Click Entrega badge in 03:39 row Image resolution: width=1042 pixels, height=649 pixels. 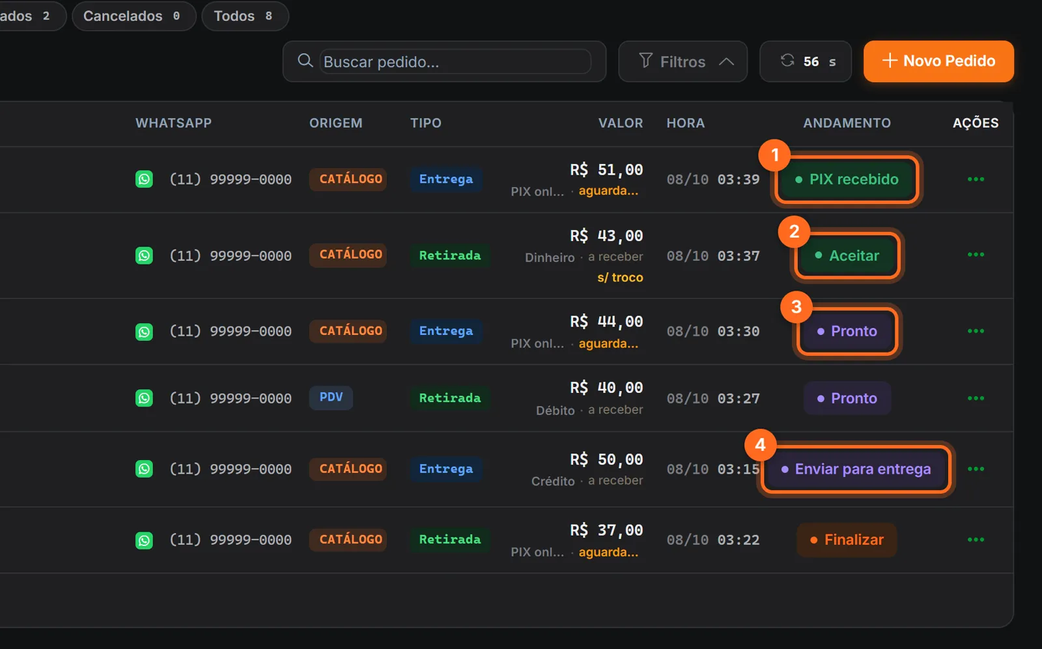pyautogui.click(x=446, y=179)
